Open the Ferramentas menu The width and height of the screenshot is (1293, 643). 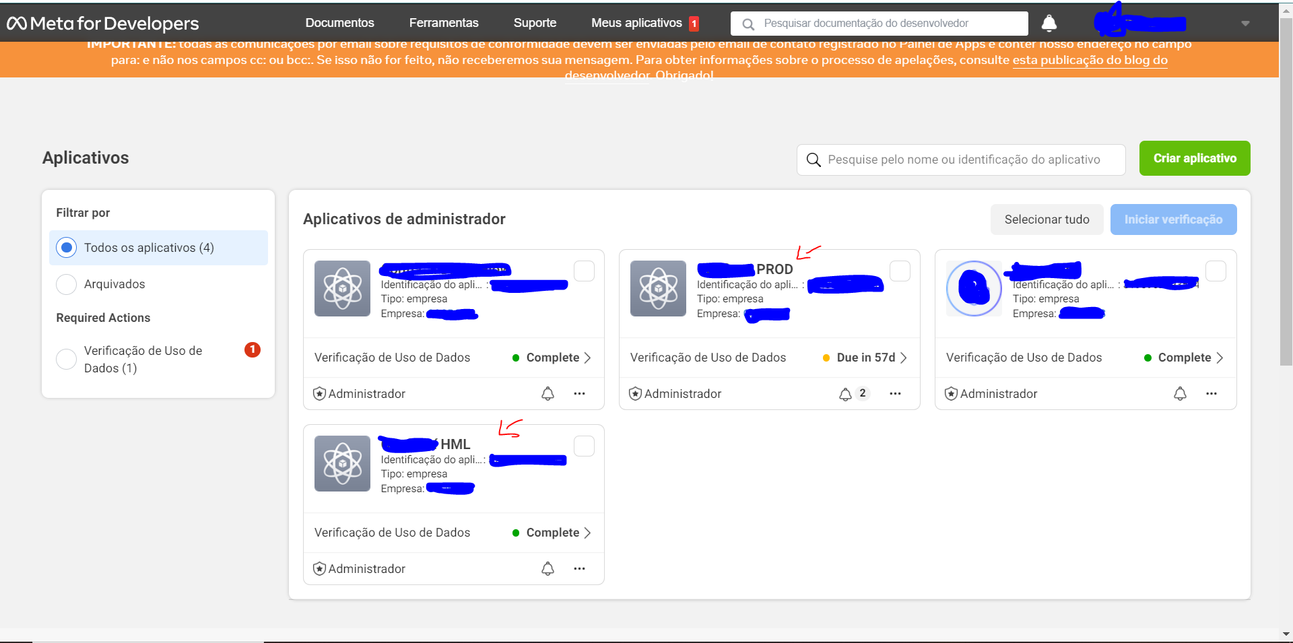click(444, 23)
